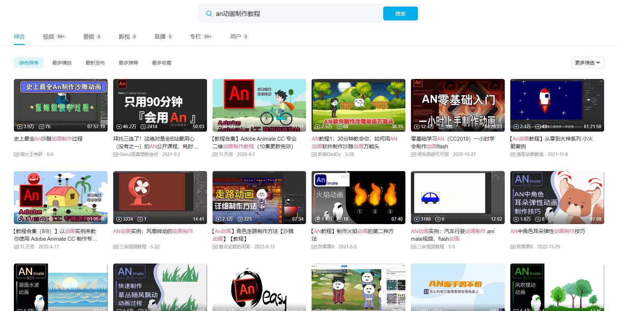The image size is (619, 311).
Task: Click the blue 搜索 button
Action: coord(401,14)
